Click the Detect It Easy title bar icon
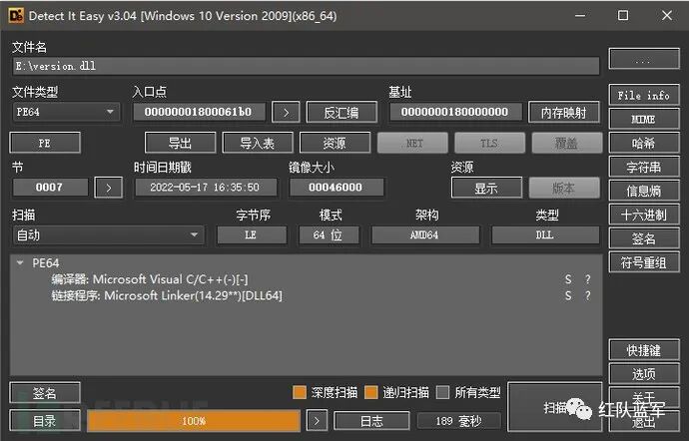The height and width of the screenshot is (441, 689). click(16, 16)
